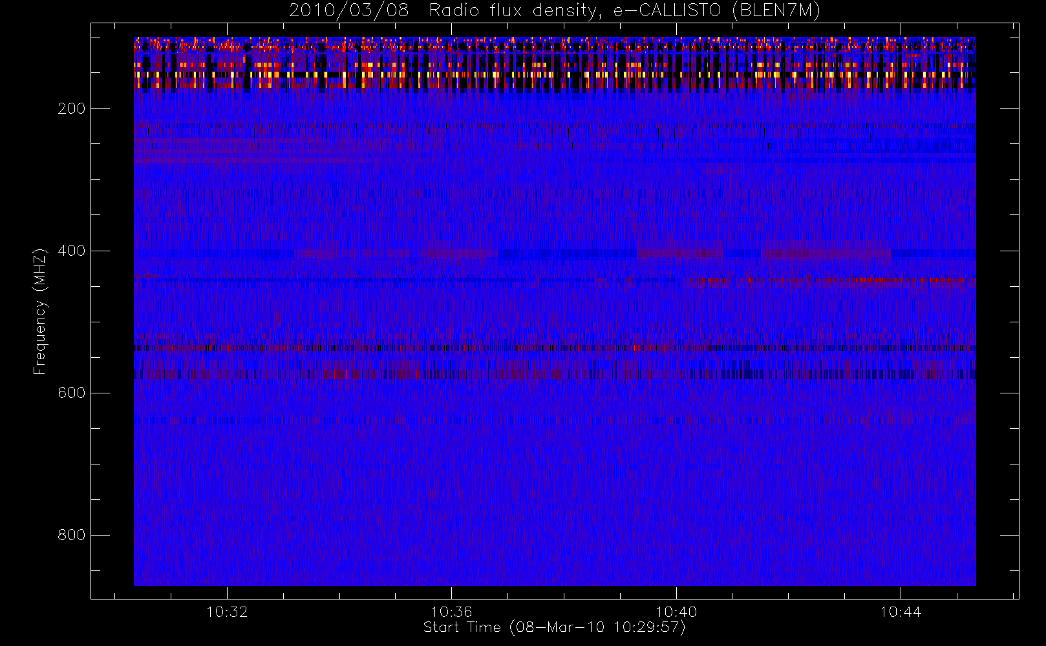The height and width of the screenshot is (646, 1046).
Task: Click the 10:32 time tick label
Action: point(227,612)
